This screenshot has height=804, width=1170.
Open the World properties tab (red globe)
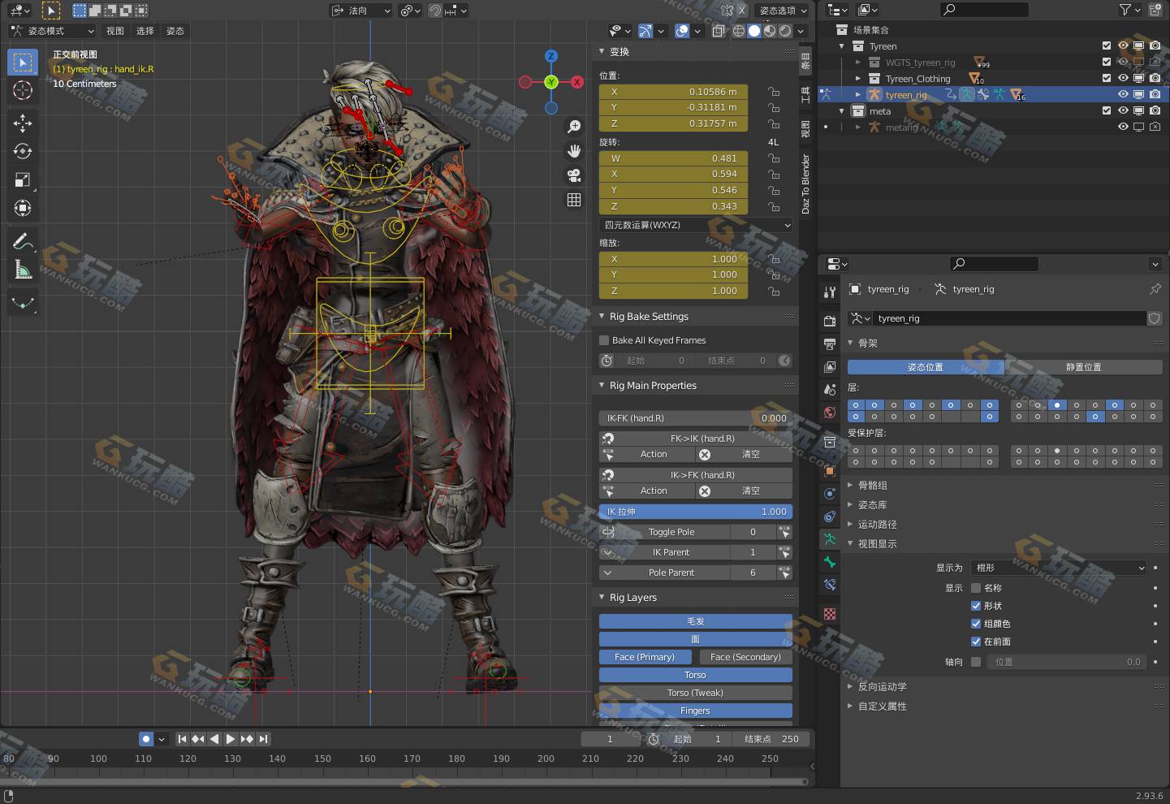pos(829,412)
